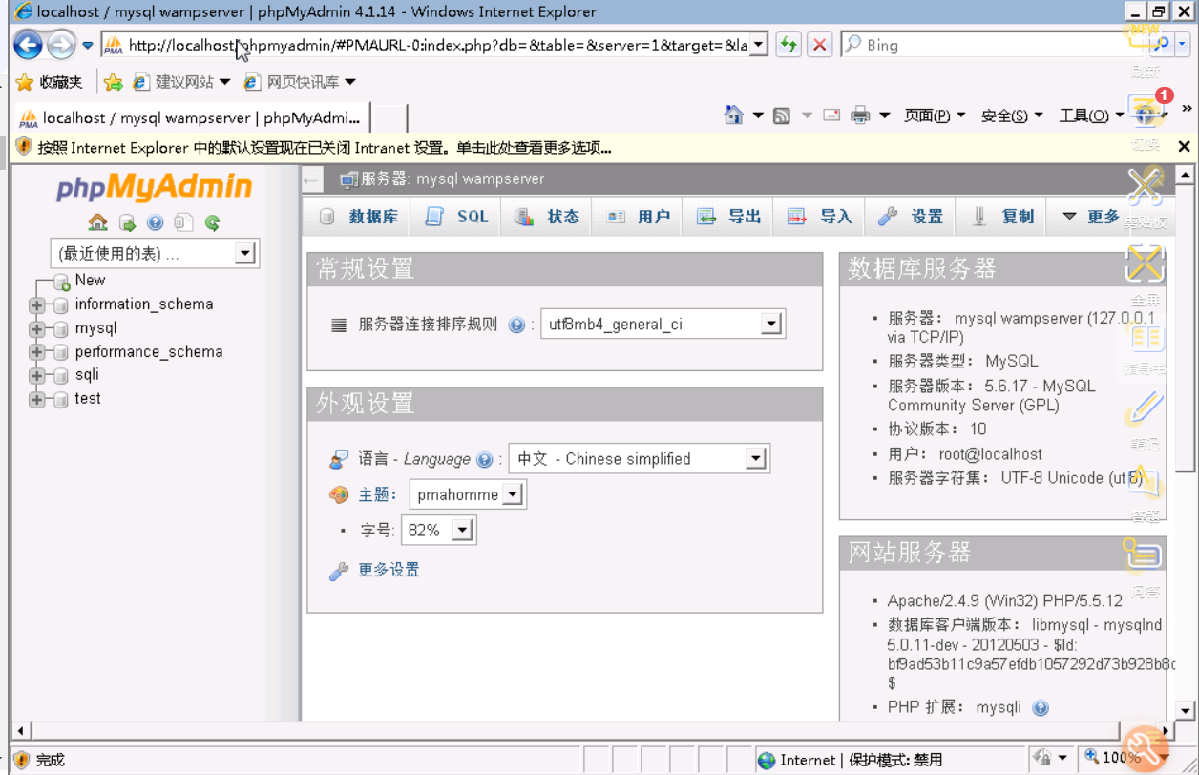Expand the test database node

[x=37, y=400]
